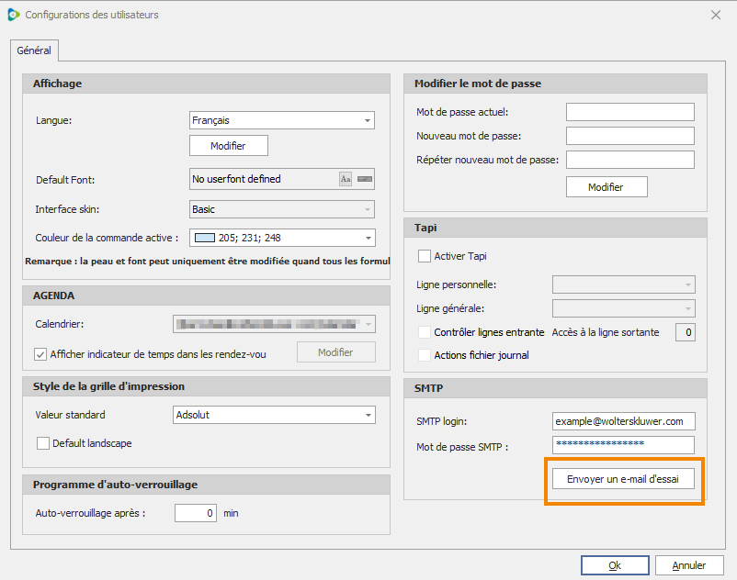Click the Mot de passe actuel field
This screenshot has height=580, width=737.
[629, 112]
